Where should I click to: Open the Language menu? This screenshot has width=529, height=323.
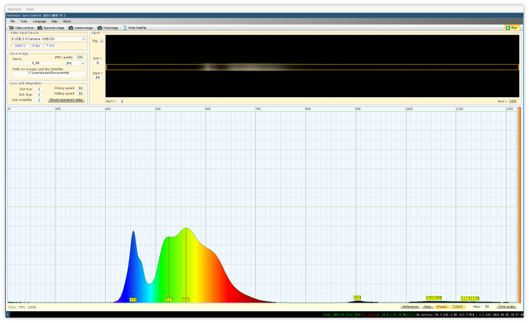(40, 21)
